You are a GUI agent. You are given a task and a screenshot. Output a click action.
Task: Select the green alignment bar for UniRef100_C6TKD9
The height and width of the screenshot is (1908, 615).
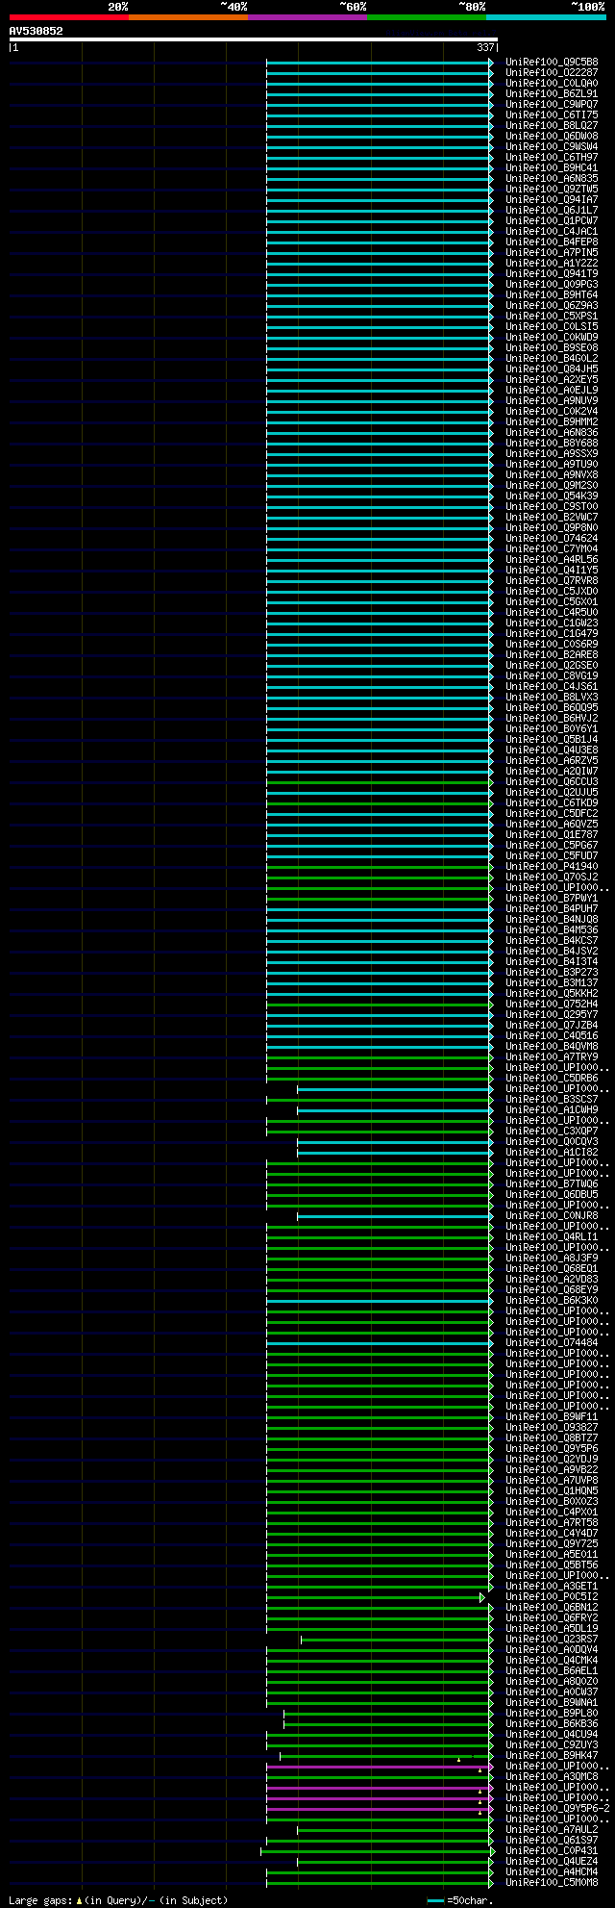click(379, 802)
